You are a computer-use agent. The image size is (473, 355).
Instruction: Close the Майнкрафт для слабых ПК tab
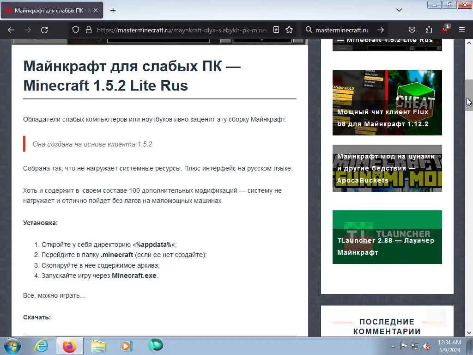(x=95, y=10)
